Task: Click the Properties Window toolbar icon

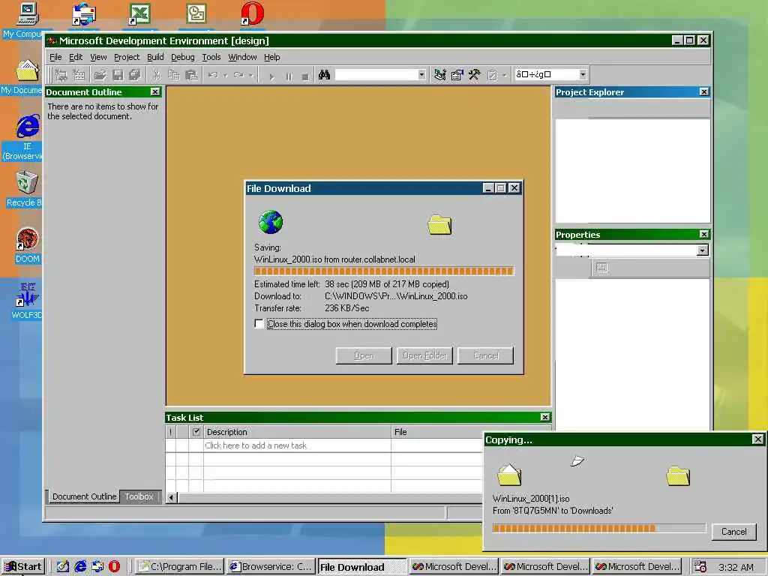Action: coord(457,75)
